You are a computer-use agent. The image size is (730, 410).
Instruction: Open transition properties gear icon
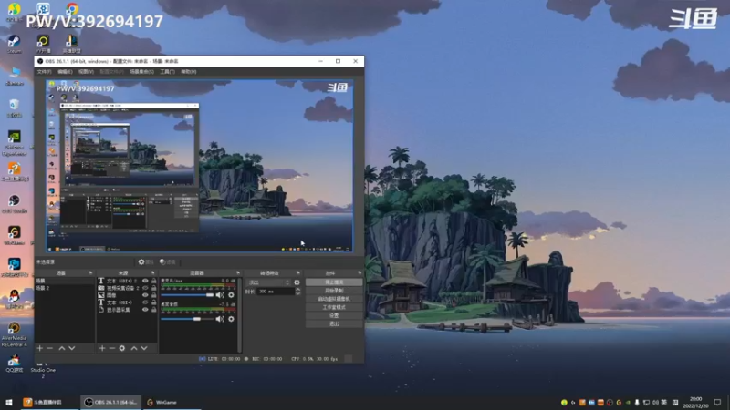point(297,282)
